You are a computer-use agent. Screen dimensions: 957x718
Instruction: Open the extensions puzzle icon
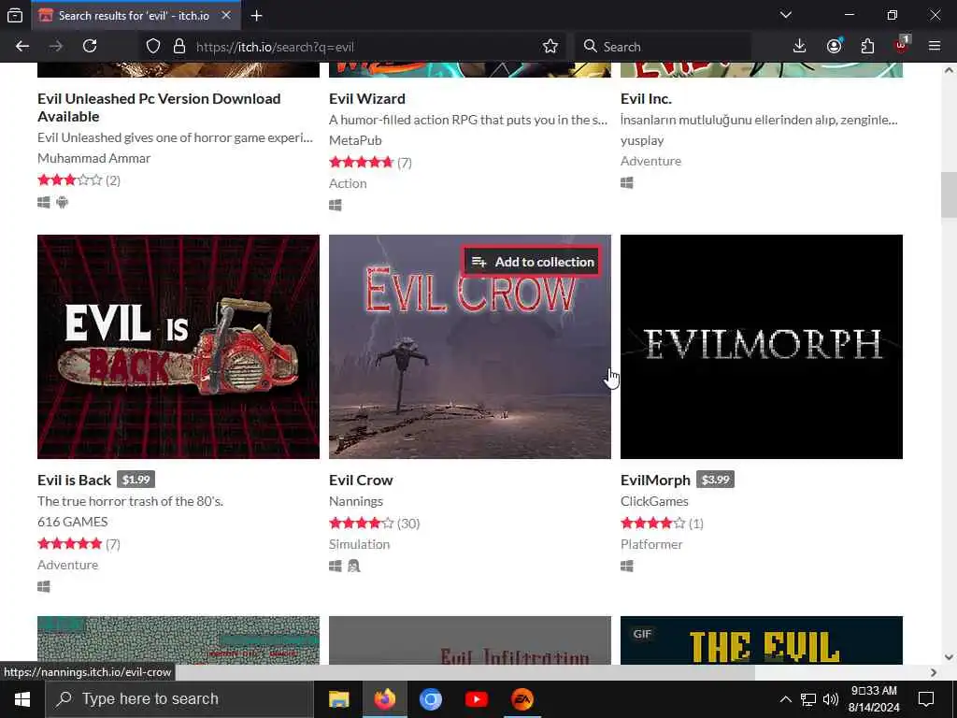(867, 47)
